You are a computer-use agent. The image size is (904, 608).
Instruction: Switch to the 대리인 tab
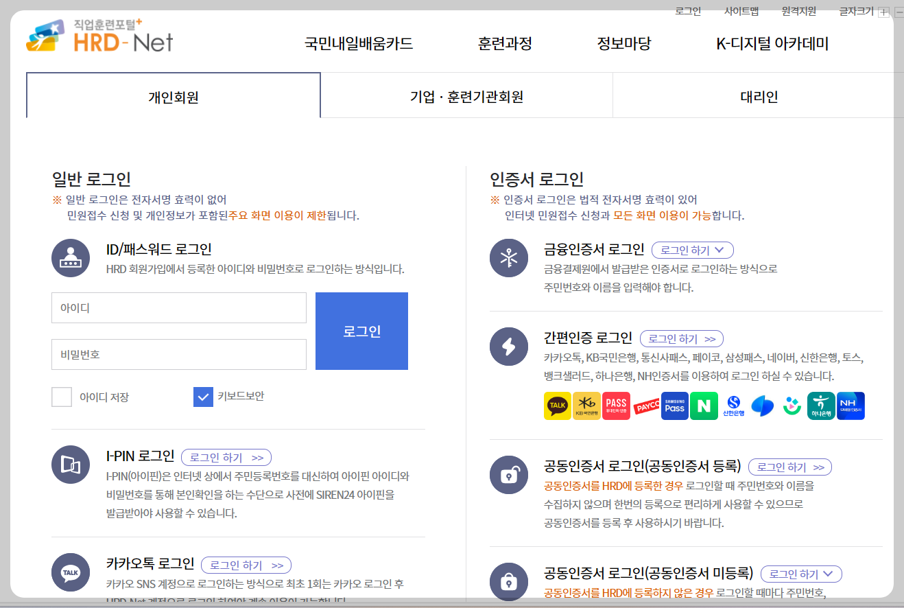point(759,95)
